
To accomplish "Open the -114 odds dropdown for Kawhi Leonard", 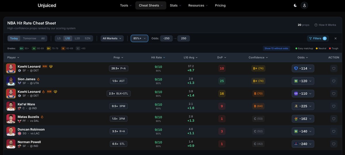I will (x=303, y=68).
